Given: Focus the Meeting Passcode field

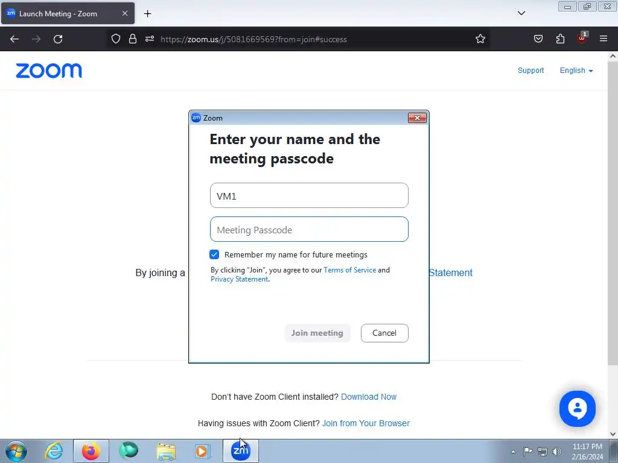Looking at the screenshot, I should (309, 229).
